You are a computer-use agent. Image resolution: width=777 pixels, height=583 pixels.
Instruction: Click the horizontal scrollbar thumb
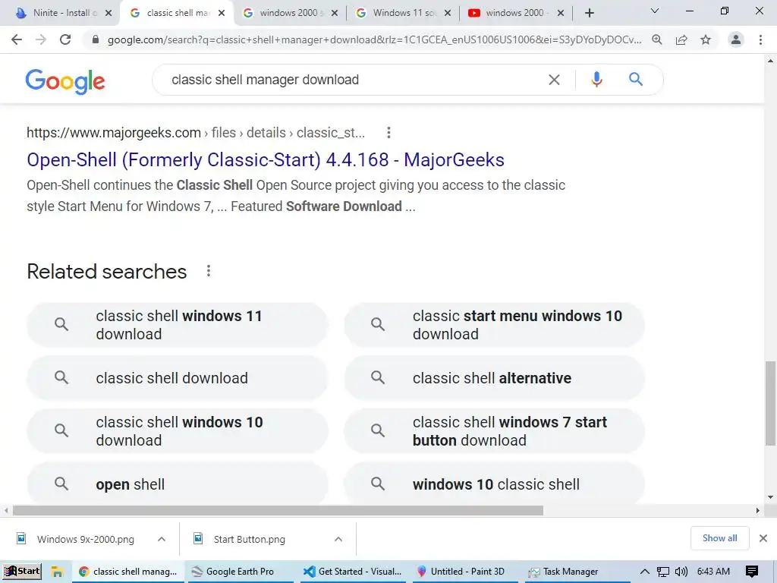click(278, 510)
